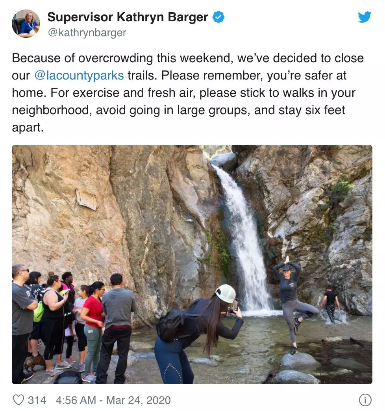This screenshot has width=385, height=411.
Task: Click the person wading near the waterfall
Action: (x=330, y=304)
